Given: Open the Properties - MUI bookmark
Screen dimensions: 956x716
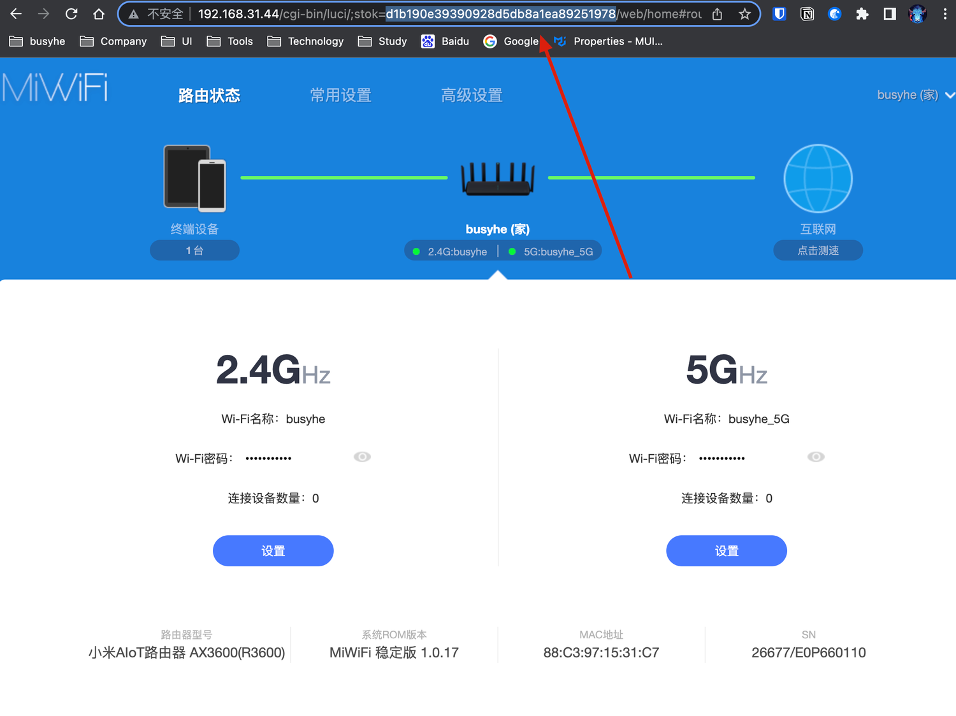Looking at the screenshot, I should [x=609, y=41].
